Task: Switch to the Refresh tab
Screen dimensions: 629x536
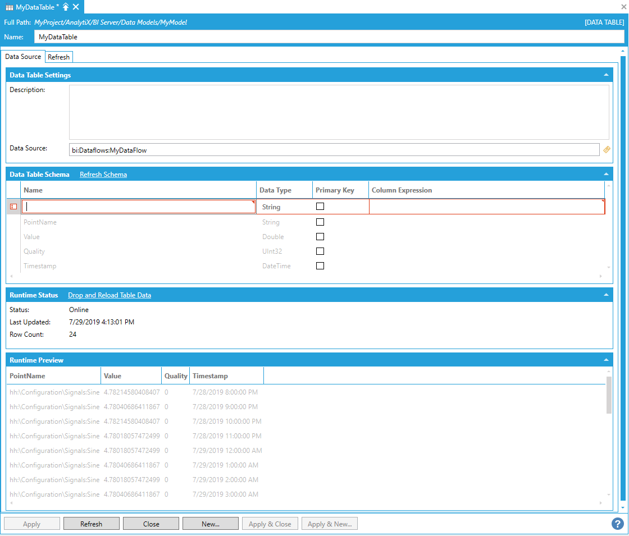Action: (59, 57)
